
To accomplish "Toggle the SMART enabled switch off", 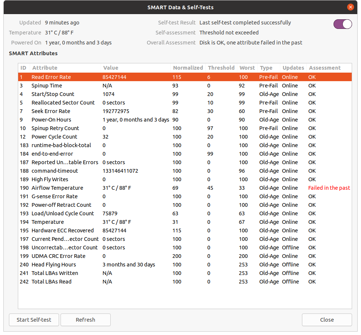I will pyautogui.click(x=342, y=24).
